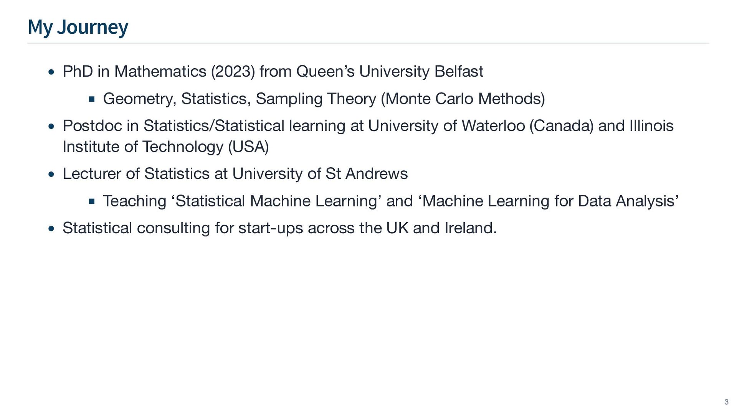Click the year "(2023)" in the PhD line
This screenshot has height=414, width=737.
coord(233,72)
